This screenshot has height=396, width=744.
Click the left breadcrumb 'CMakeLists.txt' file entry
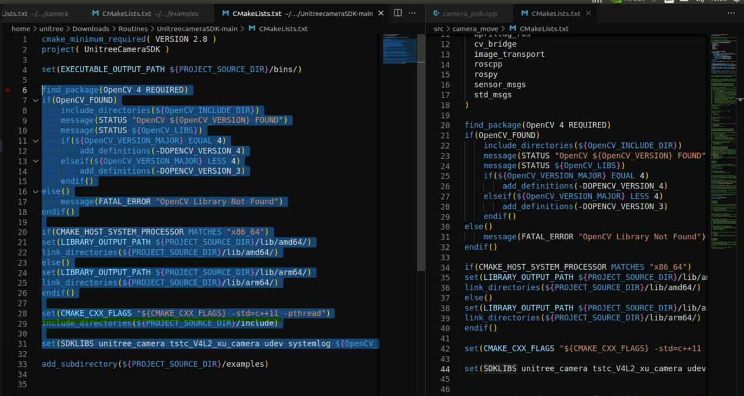278,29
